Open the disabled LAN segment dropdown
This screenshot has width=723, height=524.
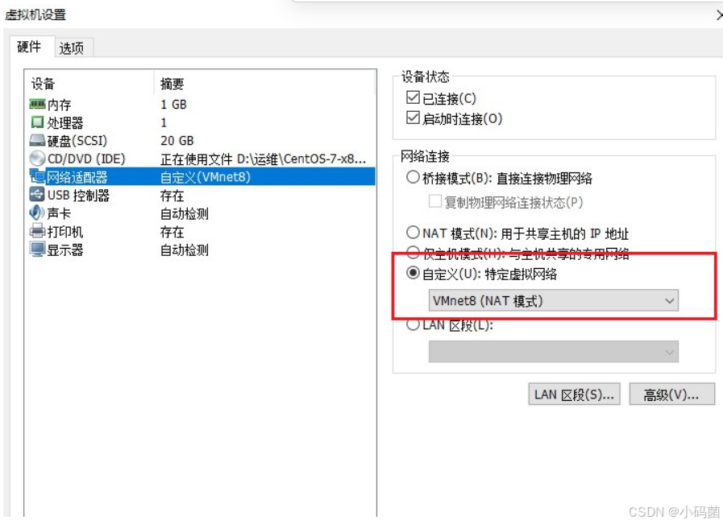click(553, 352)
